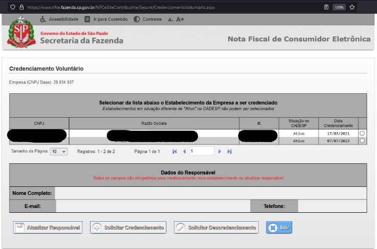Bookmark this page with star icon

pos(352,7)
